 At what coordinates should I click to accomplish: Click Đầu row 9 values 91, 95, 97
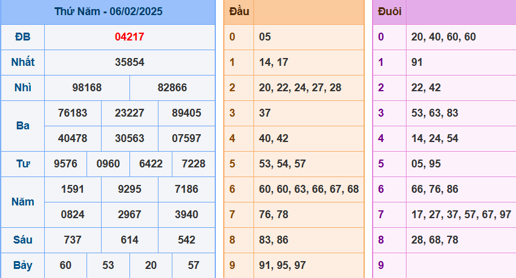pos(282,265)
